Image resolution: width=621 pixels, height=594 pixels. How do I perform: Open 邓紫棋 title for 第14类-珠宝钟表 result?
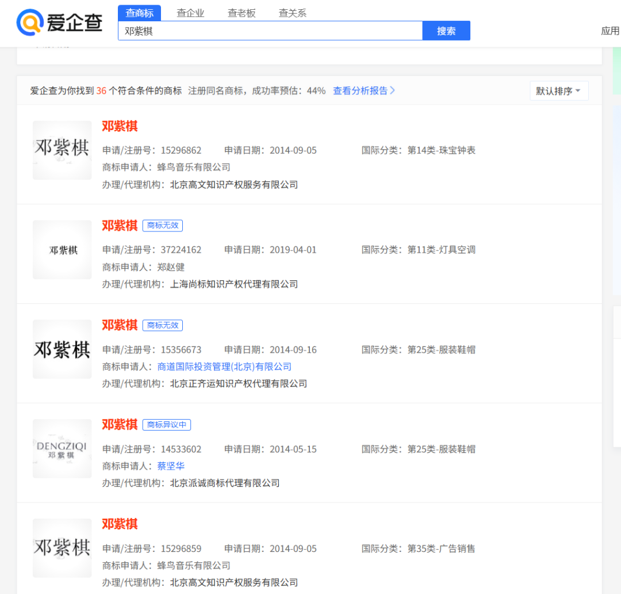(120, 126)
